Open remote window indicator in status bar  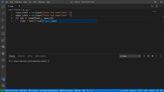pos(2,90)
